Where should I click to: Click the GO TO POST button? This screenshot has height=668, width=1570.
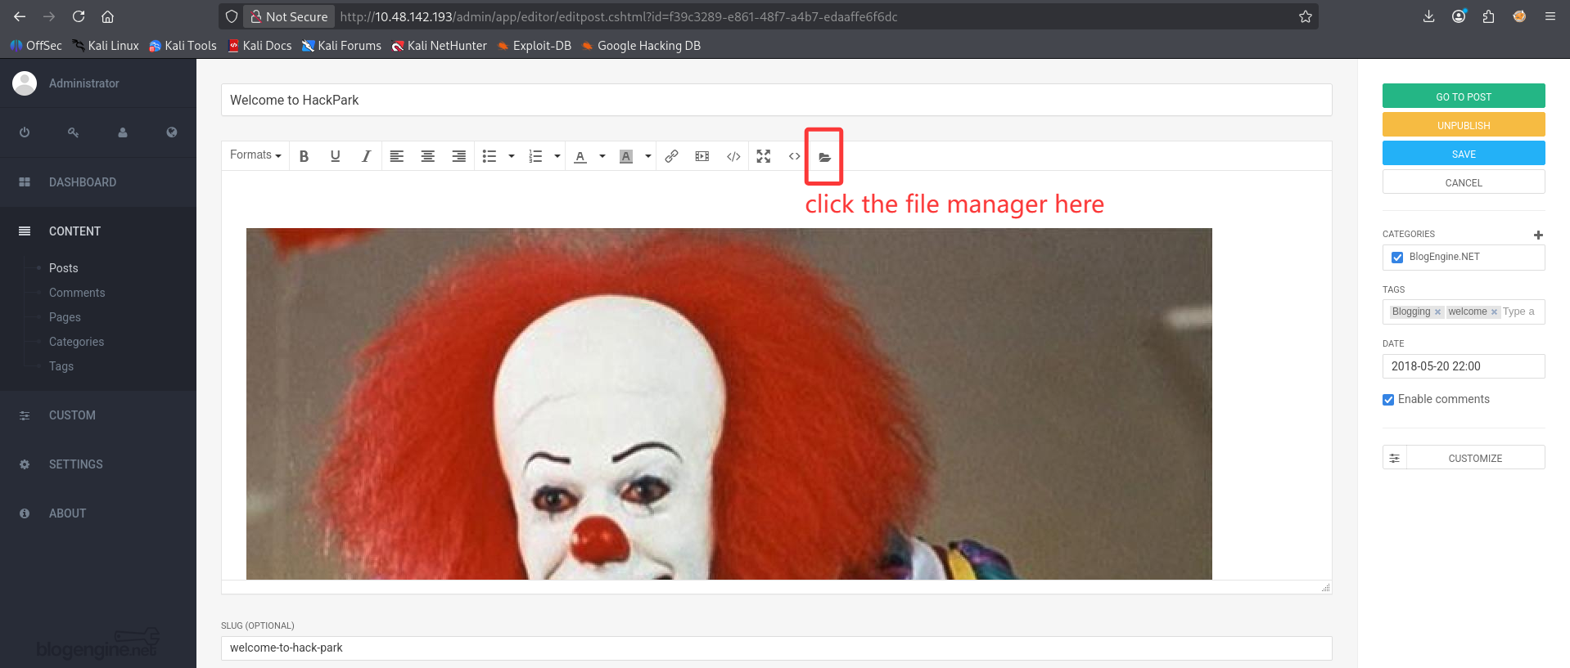(1464, 96)
